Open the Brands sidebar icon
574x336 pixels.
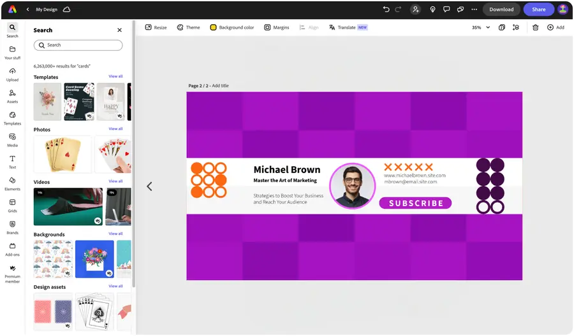pyautogui.click(x=12, y=228)
